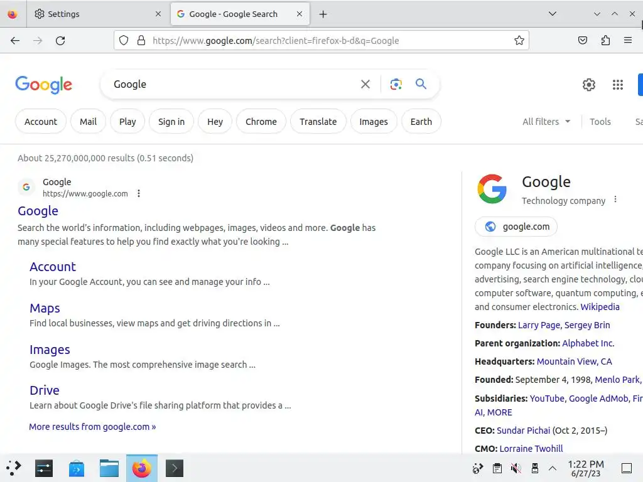Screen dimensions: 643x482
Task: Open the Drive sitelink
Action: click(45, 390)
